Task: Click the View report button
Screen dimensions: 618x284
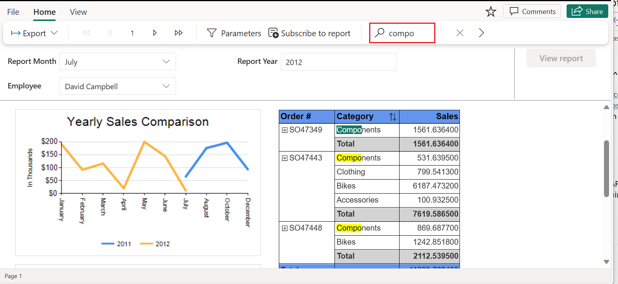Action: tap(561, 58)
